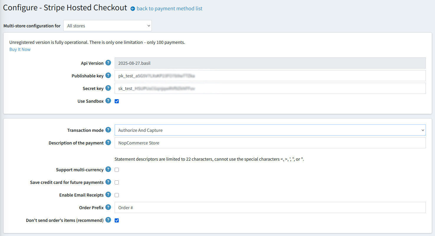Screen dimensions: 435x236
Task: Show help tooltip for Transaction mode
Action: 108,130
